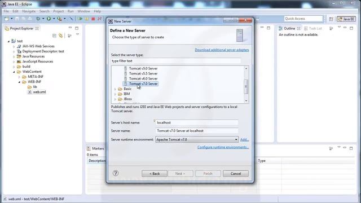361x203 pixels.
Task: Toggle Link with Editor in Project Explorer
Action: tap(61, 36)
